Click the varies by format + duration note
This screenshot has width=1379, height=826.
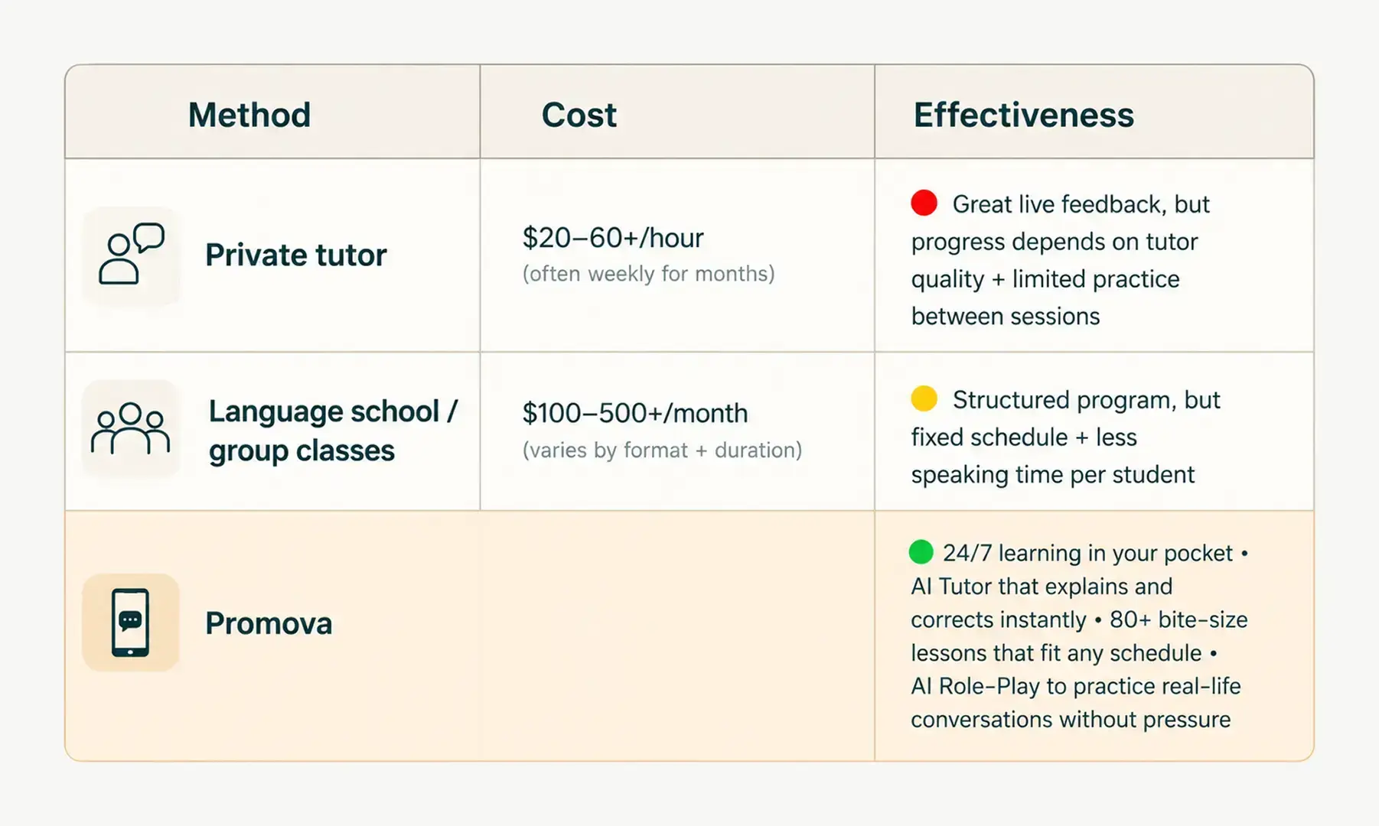pos(662,450)
